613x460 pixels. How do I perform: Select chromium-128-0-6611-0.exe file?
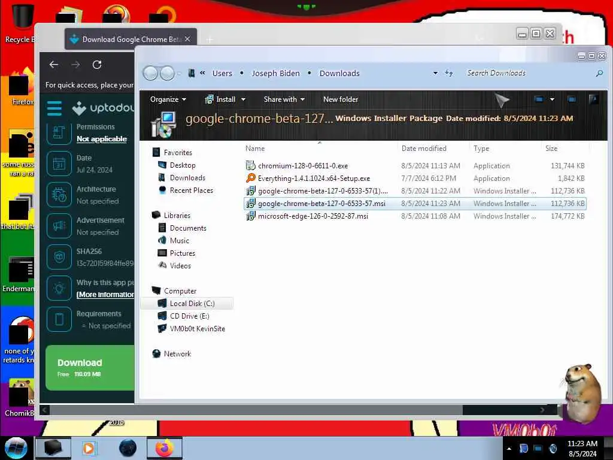pyautogui.click(x=415, y=166)
